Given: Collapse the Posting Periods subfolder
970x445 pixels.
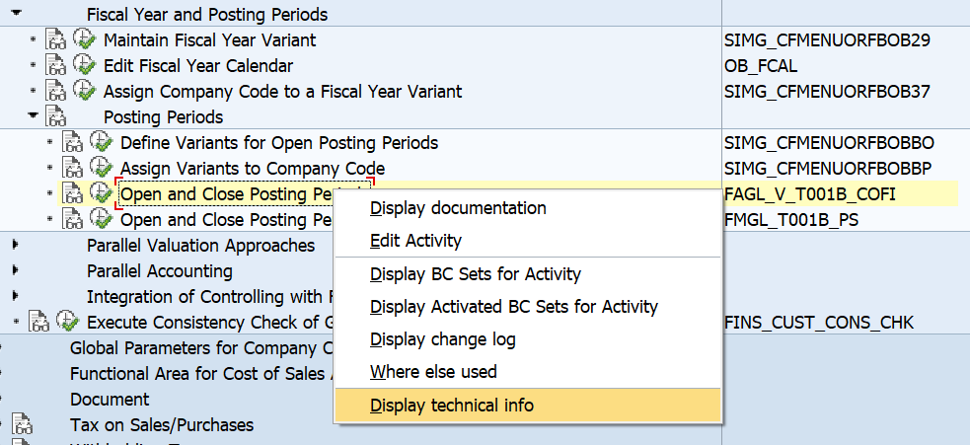Looking at the screenshot, I should click(34, 116).
